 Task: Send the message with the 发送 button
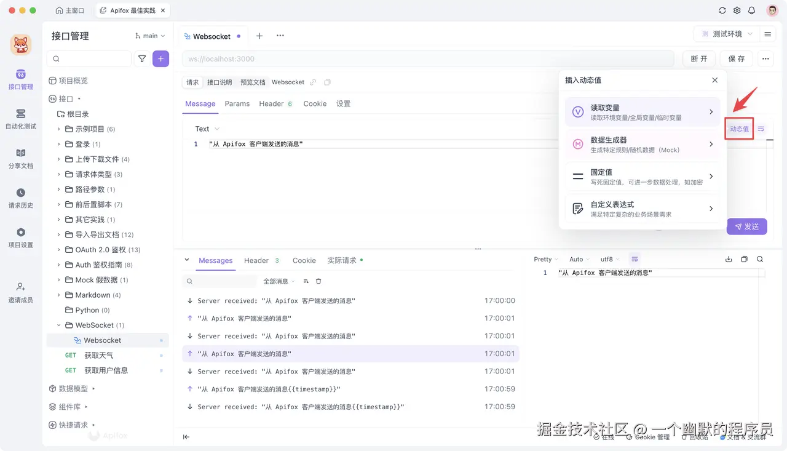coord(746,226)
